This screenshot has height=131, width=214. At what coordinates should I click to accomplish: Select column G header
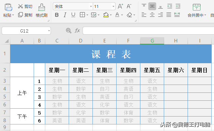(152, 41)
